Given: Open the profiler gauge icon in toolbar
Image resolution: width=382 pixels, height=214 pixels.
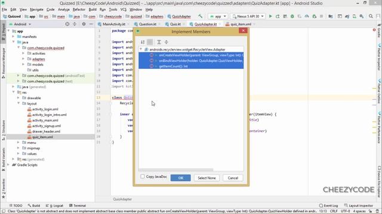Looking at the screenshot, I should pyautogui.click(x=307, y=16).
